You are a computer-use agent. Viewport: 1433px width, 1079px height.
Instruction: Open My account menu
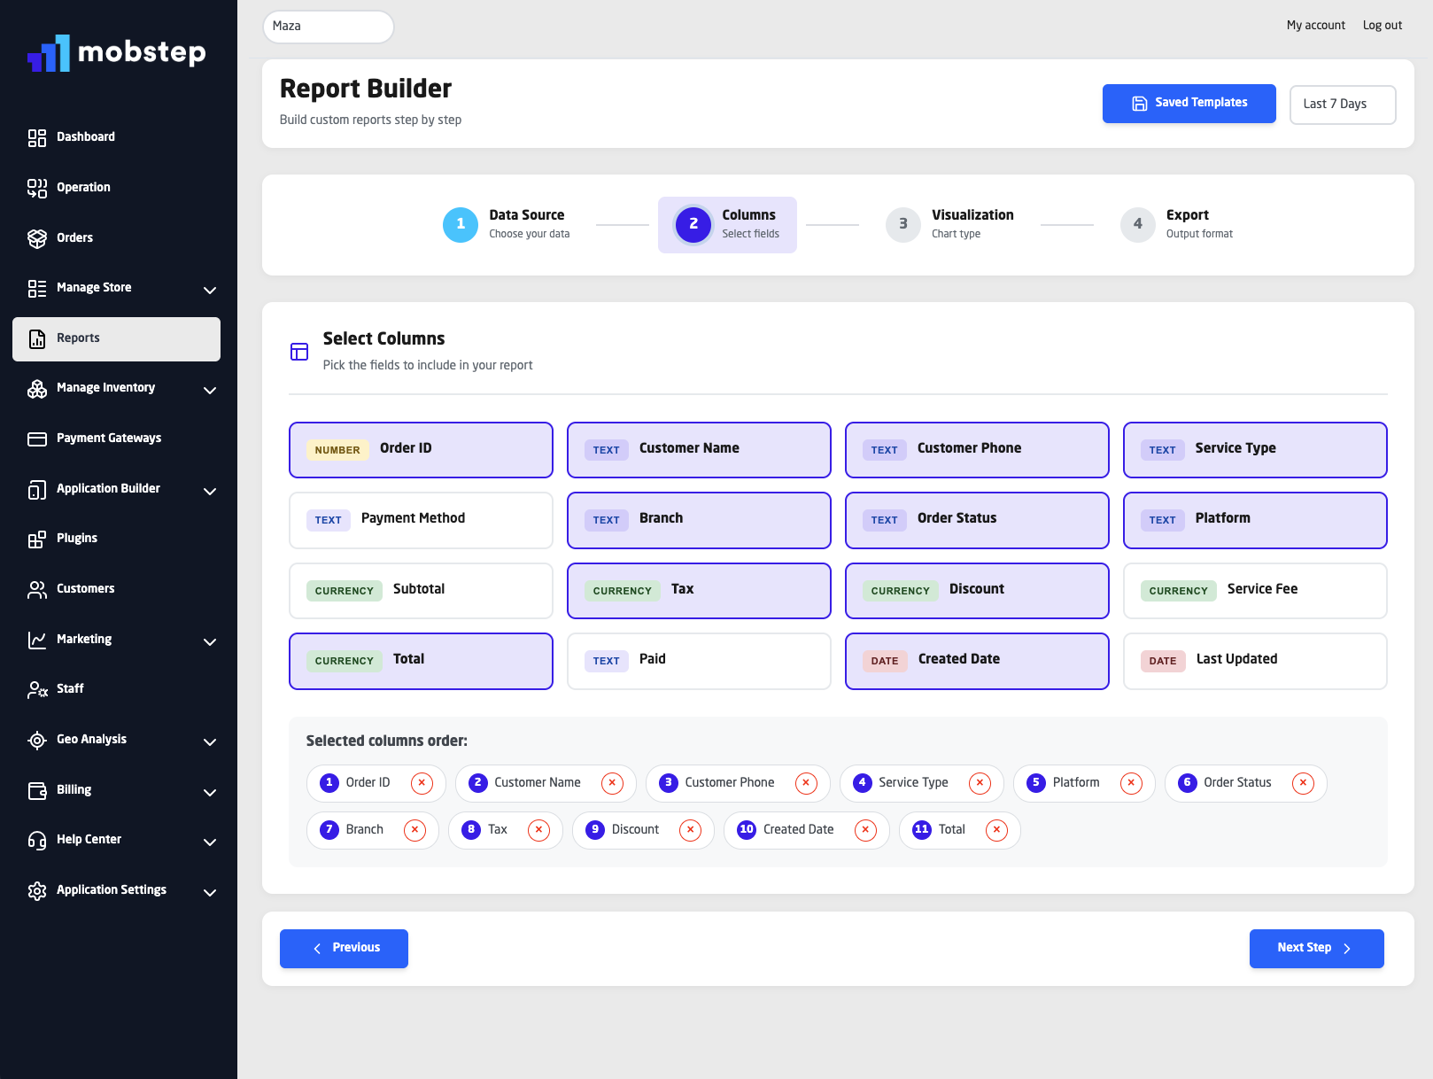point(1315,25)
